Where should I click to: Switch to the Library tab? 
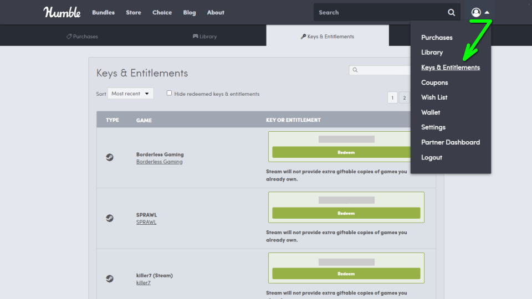[204, 37]
